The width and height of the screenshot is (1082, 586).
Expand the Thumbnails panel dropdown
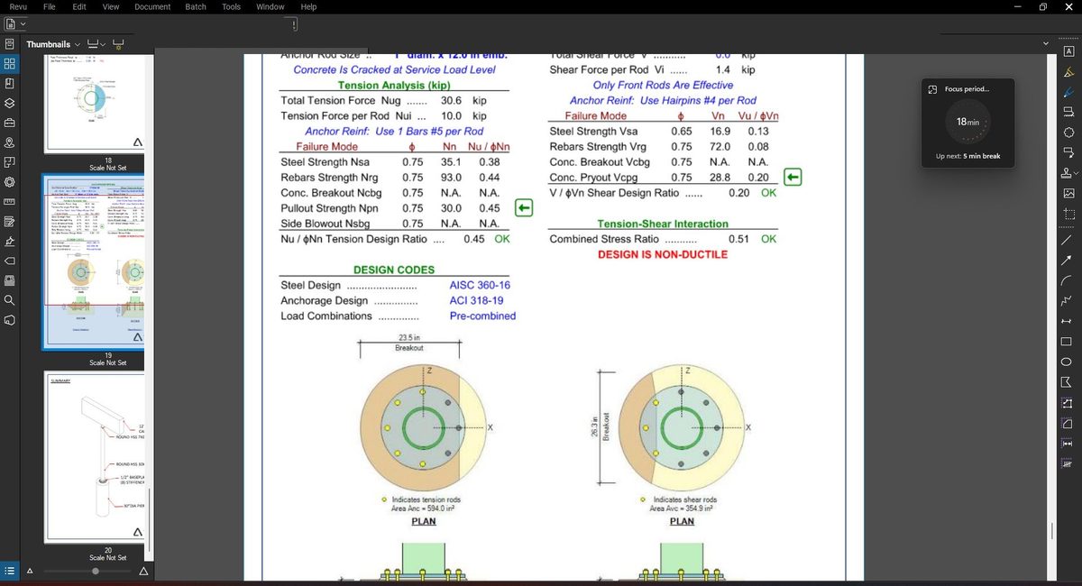coord(77,44)
